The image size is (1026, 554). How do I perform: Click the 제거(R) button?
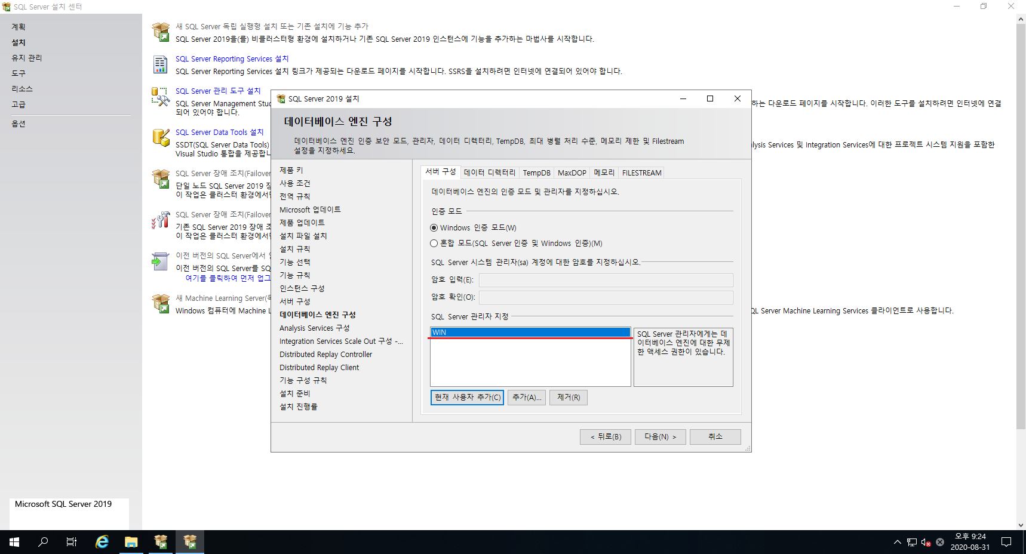pos(569,398)
